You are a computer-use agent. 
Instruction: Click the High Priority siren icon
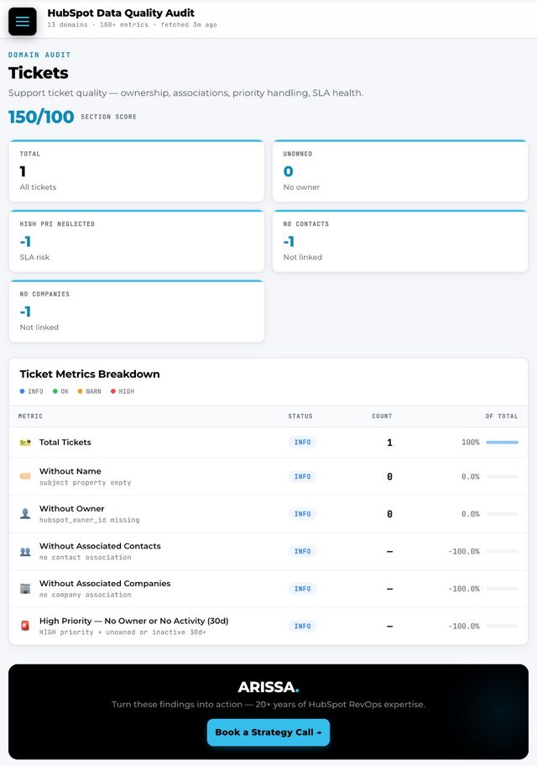click(x=25, y=626)
